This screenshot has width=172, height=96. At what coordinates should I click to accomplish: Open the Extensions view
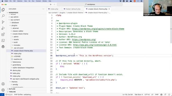click(x=3, y=34)
